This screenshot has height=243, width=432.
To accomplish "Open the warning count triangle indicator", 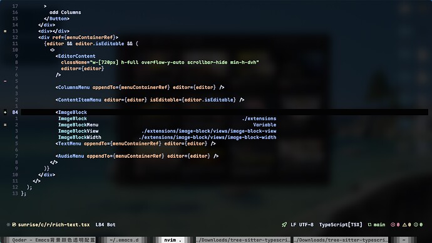I will pos(407,225).
